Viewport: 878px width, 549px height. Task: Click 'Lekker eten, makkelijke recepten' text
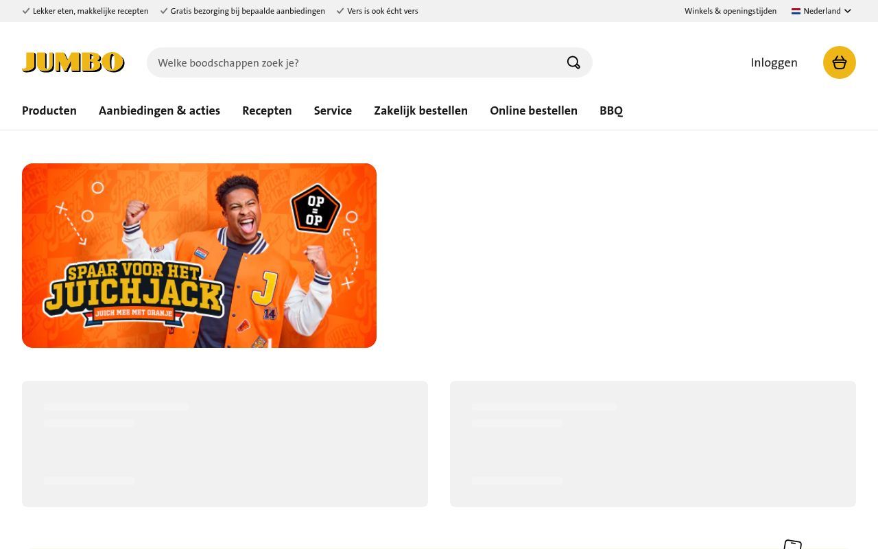[x=91, y=11]
